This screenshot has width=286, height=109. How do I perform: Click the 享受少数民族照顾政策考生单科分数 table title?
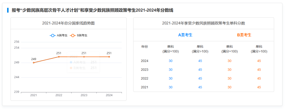tap(203, 23)
